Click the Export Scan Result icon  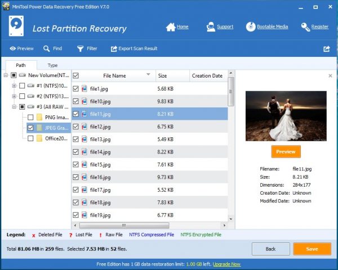(114, 49)
